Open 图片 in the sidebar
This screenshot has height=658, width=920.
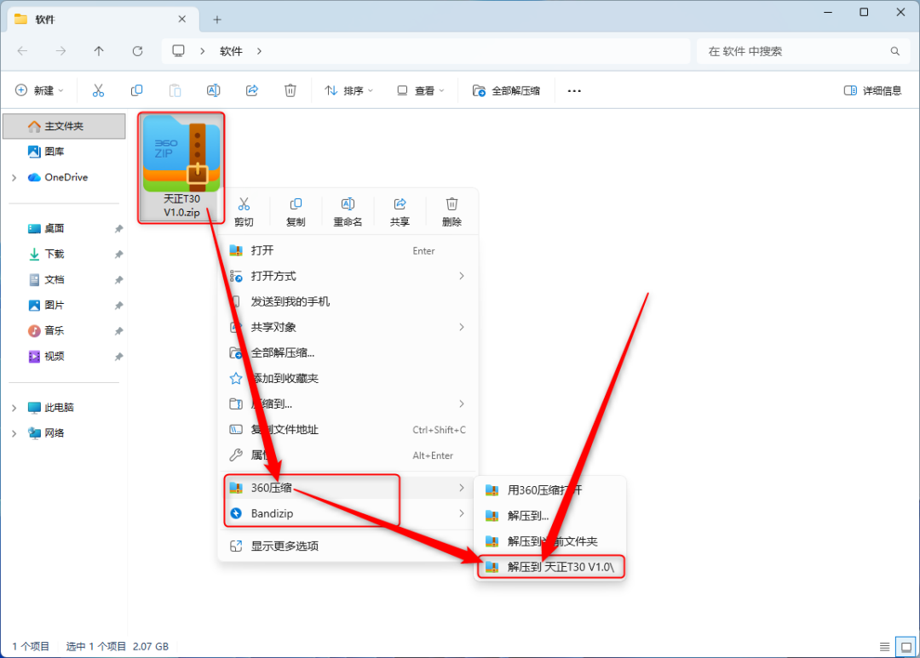65,305
